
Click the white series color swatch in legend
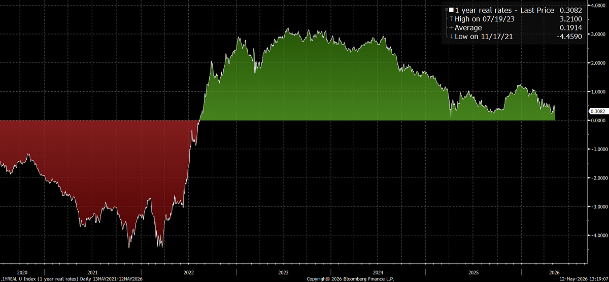point(450,10)
